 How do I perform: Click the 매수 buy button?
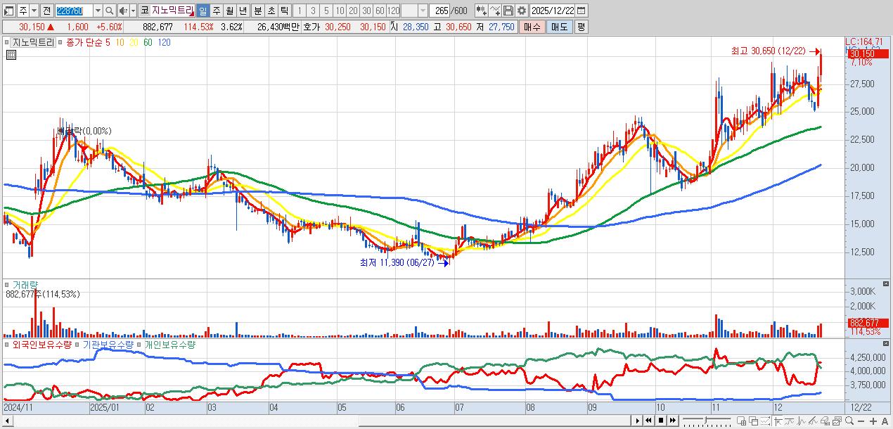(x=532, y=27)
